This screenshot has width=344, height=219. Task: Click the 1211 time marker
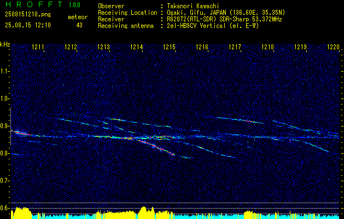coord(38,47)
